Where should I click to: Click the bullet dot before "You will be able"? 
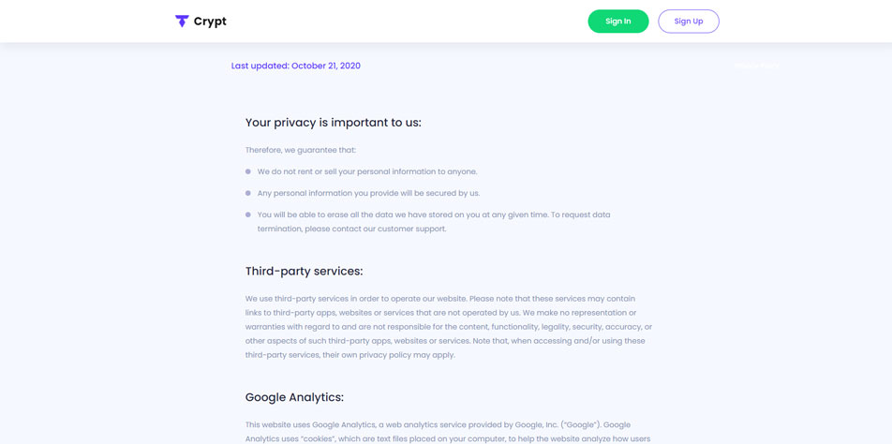[x=248, y=215]
